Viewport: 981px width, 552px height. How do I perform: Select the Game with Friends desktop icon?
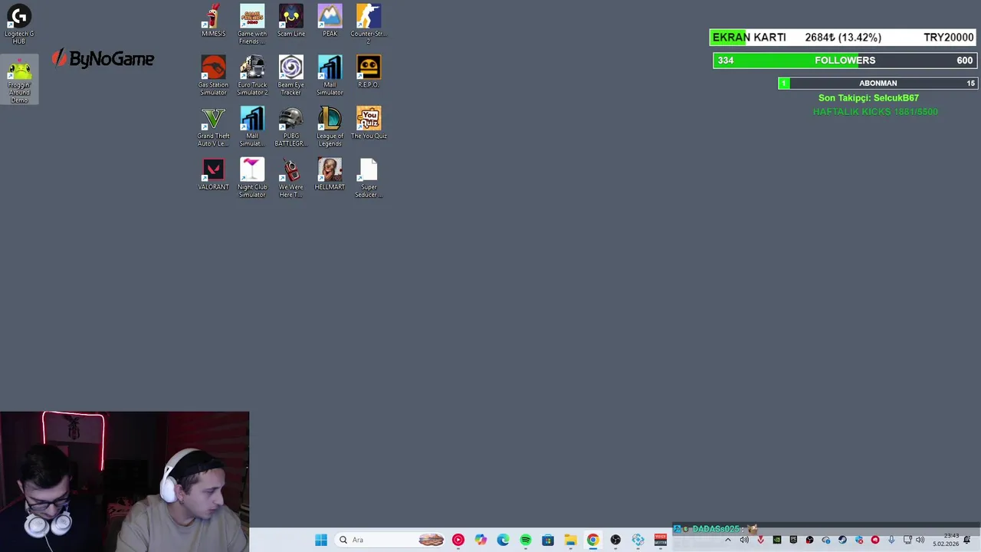click(252, 24)
